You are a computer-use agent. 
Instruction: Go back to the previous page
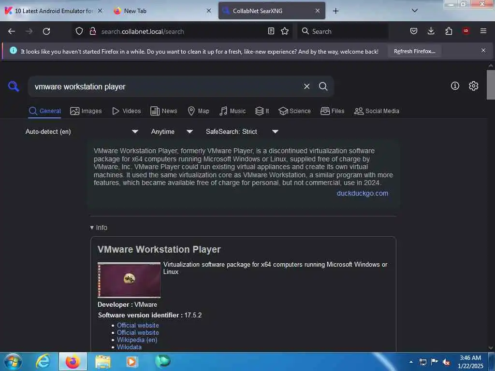[x=12, y=31]
